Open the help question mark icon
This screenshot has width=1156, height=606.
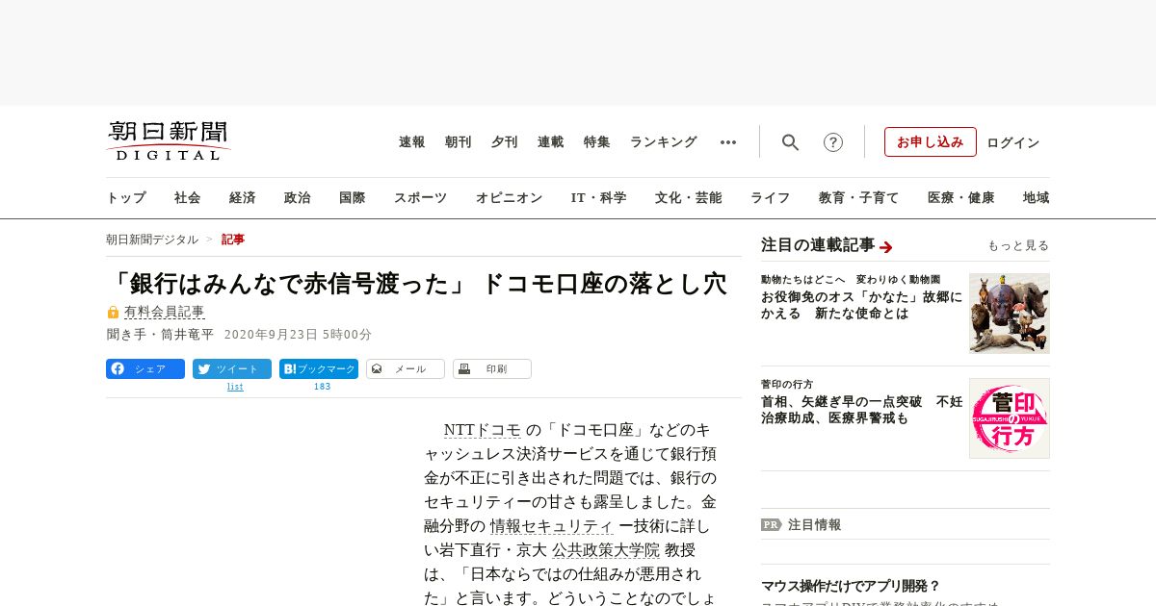pyautogui.click(x=833, y=142)
